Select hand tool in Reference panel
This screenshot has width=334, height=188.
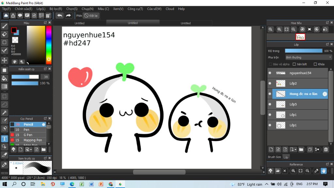pos(324,171)
